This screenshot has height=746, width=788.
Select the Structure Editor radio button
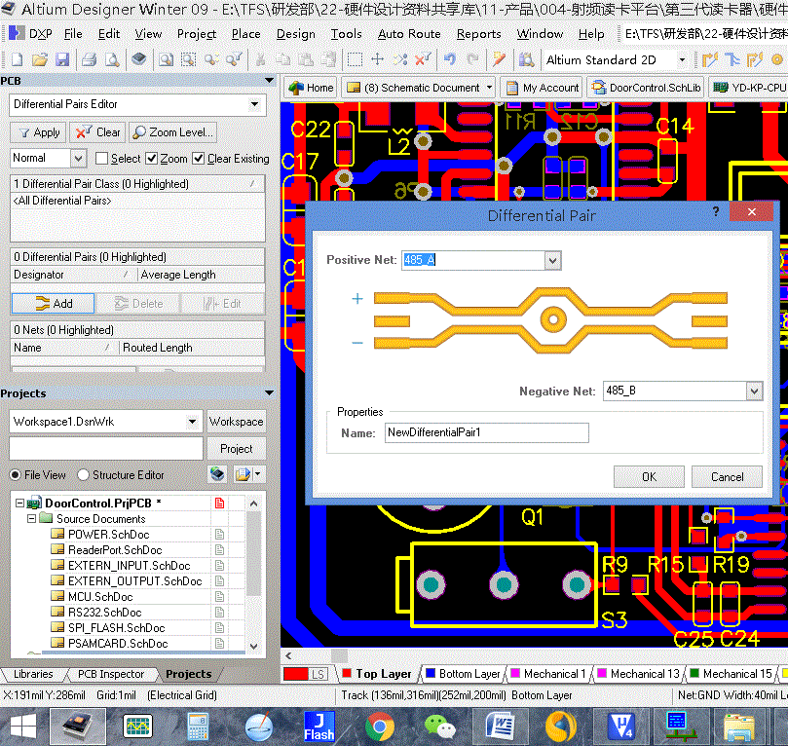[84, 474]
